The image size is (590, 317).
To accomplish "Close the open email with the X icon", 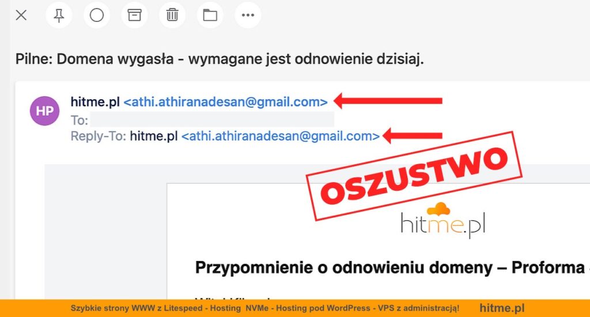I will [21, 15].
